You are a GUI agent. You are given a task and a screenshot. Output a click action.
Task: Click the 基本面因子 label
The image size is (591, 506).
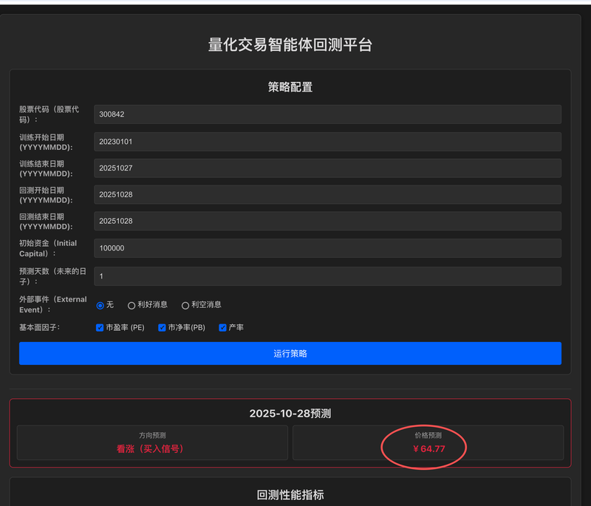tap(40, 327)
